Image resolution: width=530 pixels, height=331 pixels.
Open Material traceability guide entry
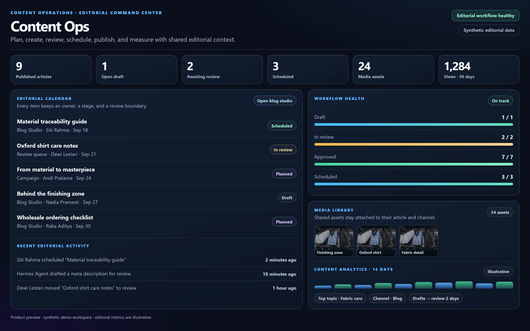pyautogui.click(x=156, y=125)
